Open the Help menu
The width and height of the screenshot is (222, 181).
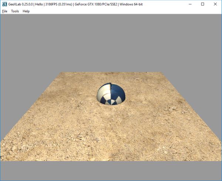point(26,11)
